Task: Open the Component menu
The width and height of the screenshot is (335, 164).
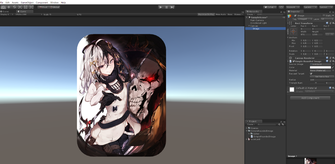Action: click(x=42, y=2)
